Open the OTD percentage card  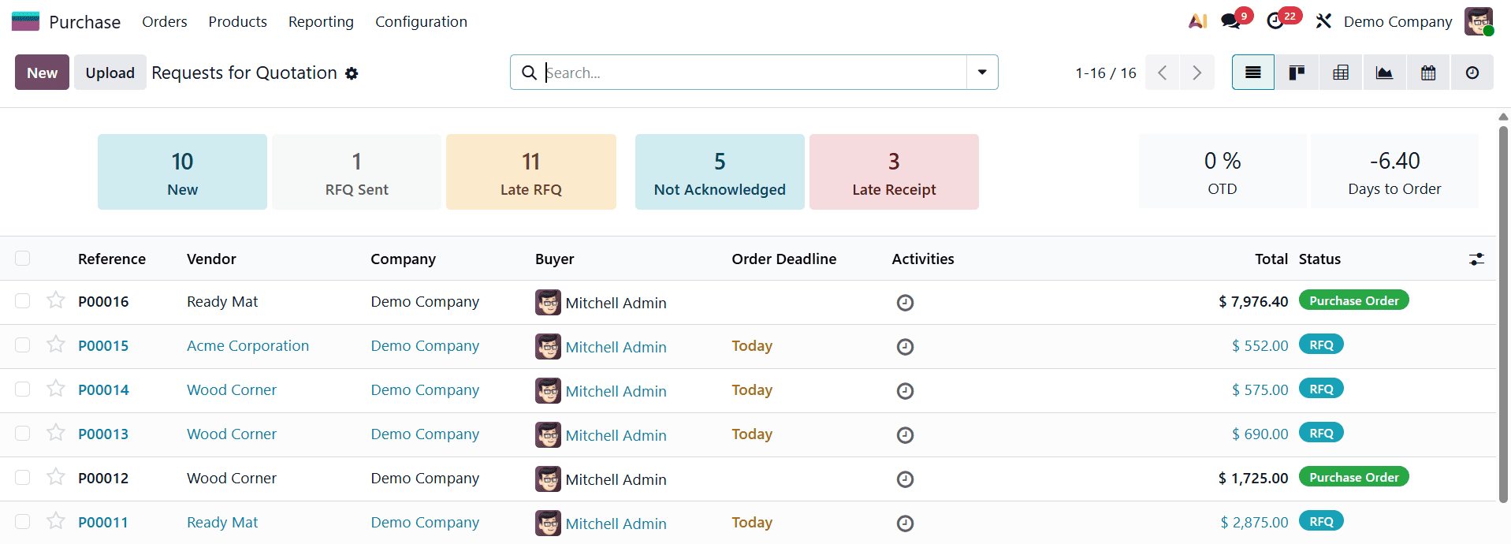tap(1223, 171)
